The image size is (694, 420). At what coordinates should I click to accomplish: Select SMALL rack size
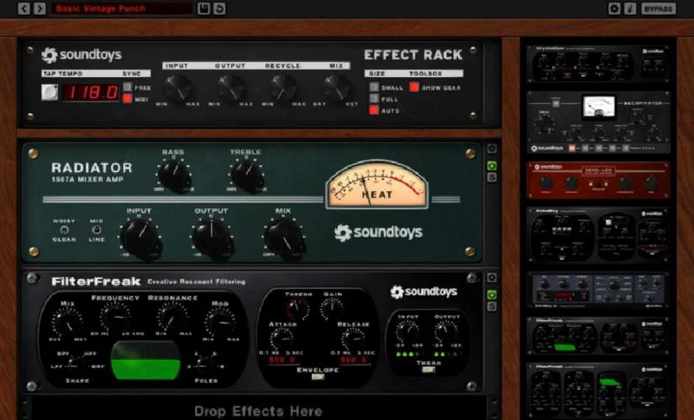pyautogui.click(x=375, y=87)
